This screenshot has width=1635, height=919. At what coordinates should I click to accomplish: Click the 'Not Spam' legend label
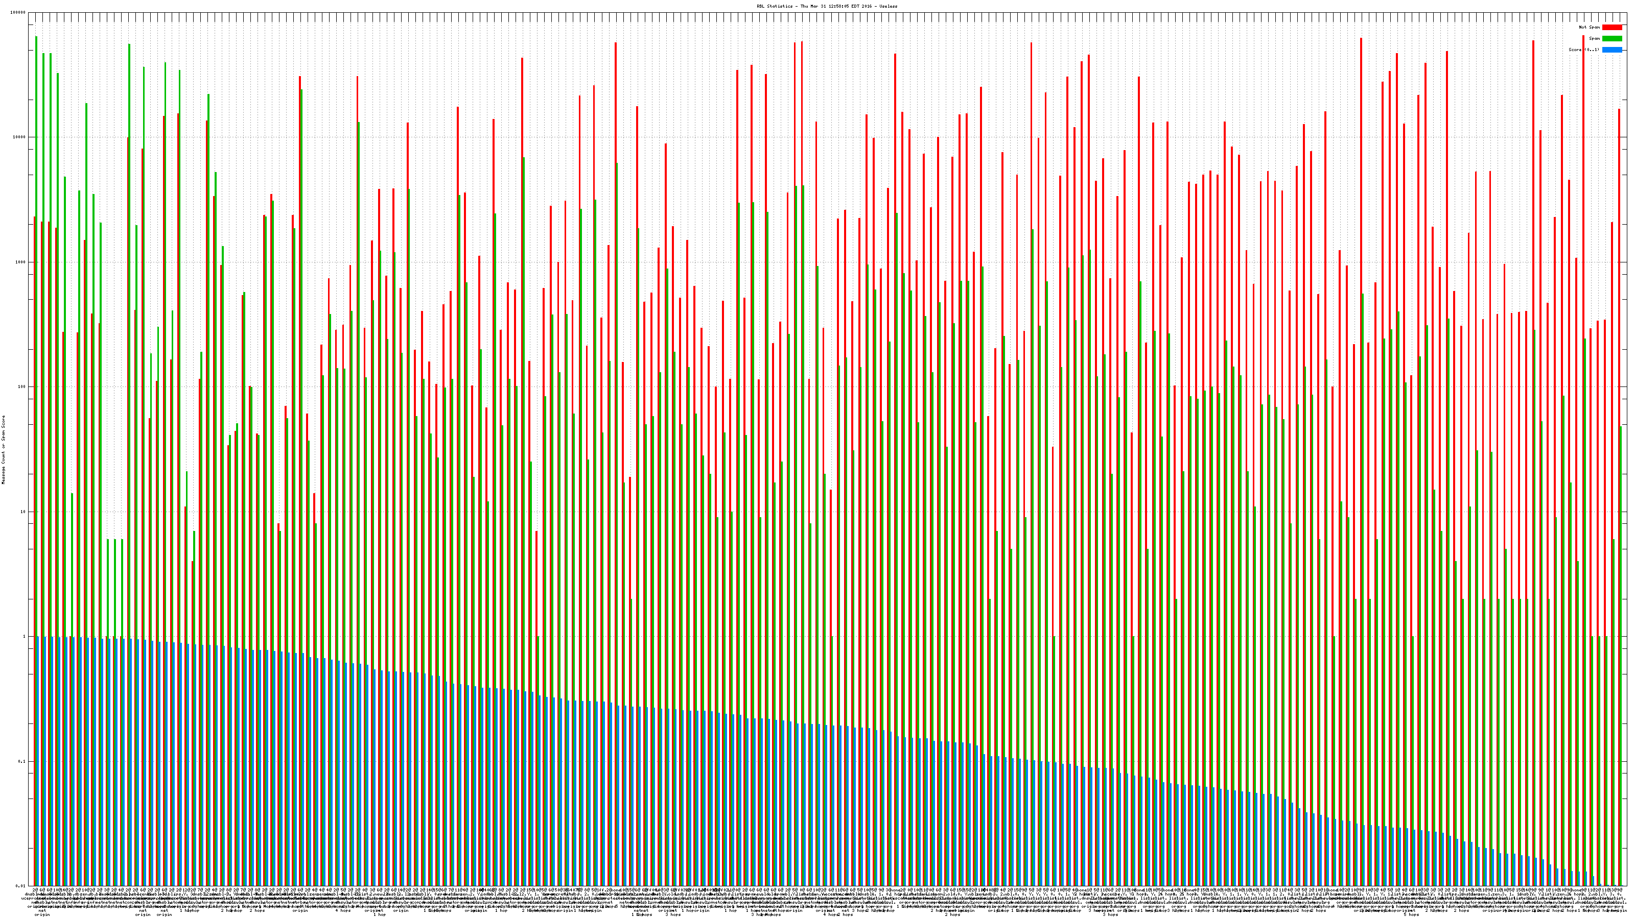point(1590,27)
